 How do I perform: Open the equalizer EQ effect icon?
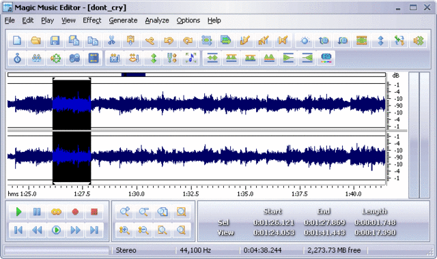tap(326, 58)
